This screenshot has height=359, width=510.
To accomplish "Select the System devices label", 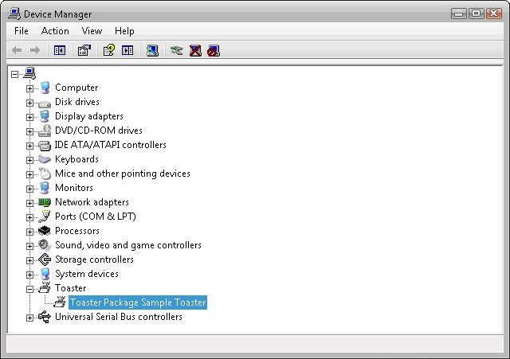I will pos(87,274).
